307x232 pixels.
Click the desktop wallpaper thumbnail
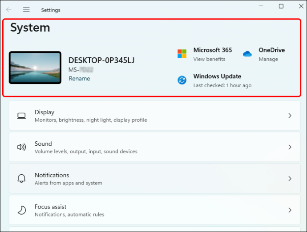point(35,68)
